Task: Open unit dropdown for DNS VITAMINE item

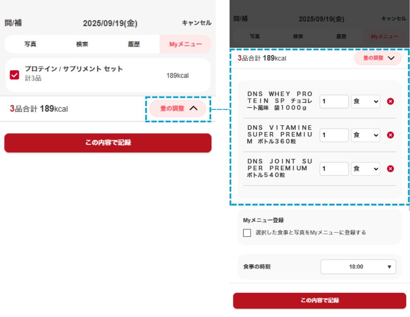Action: point(366,135)
